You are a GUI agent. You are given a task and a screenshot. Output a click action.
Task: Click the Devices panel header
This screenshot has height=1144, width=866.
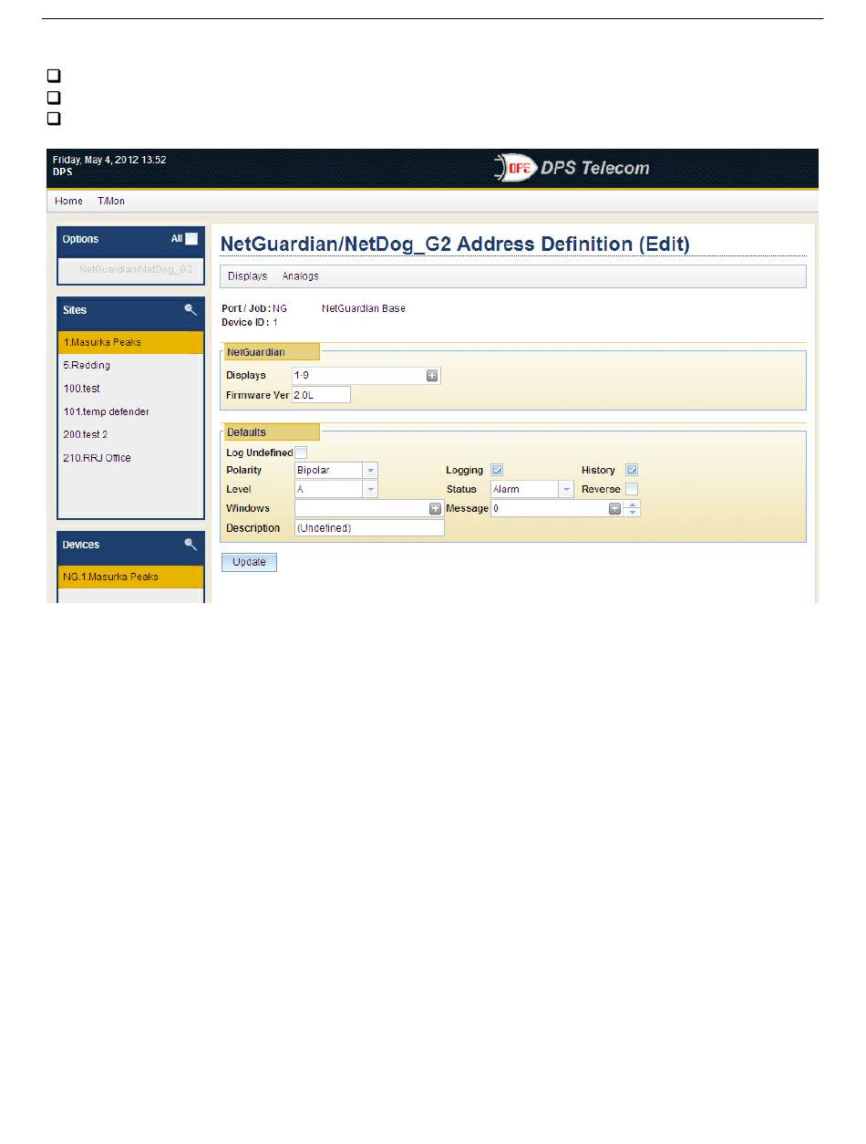point(130,545)
